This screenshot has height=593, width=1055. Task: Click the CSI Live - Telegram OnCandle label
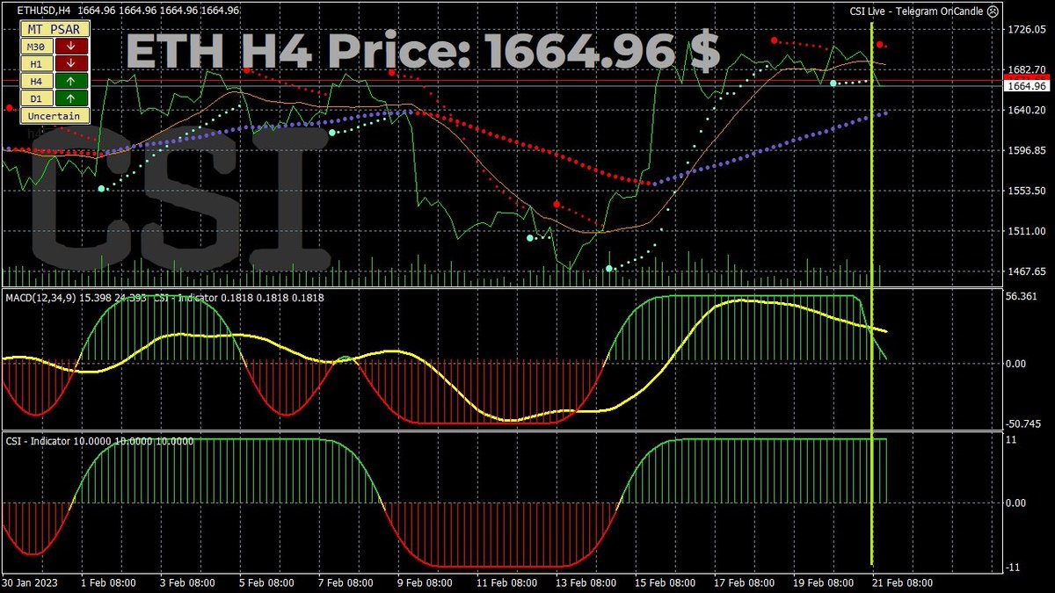pyautogui.click(x=916, y=11)
